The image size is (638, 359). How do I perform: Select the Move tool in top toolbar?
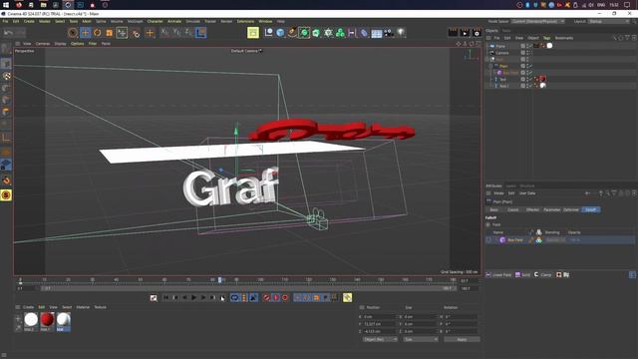click(86, 33)
